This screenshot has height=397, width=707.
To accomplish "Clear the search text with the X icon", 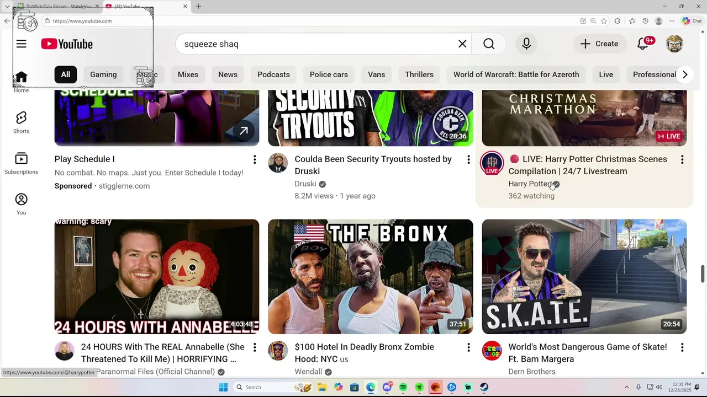I will pos(462,44).
